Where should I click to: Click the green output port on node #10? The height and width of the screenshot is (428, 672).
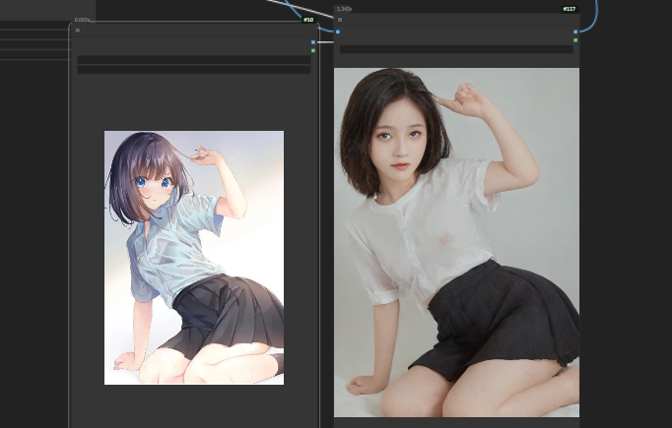click(x=313, y=50)
